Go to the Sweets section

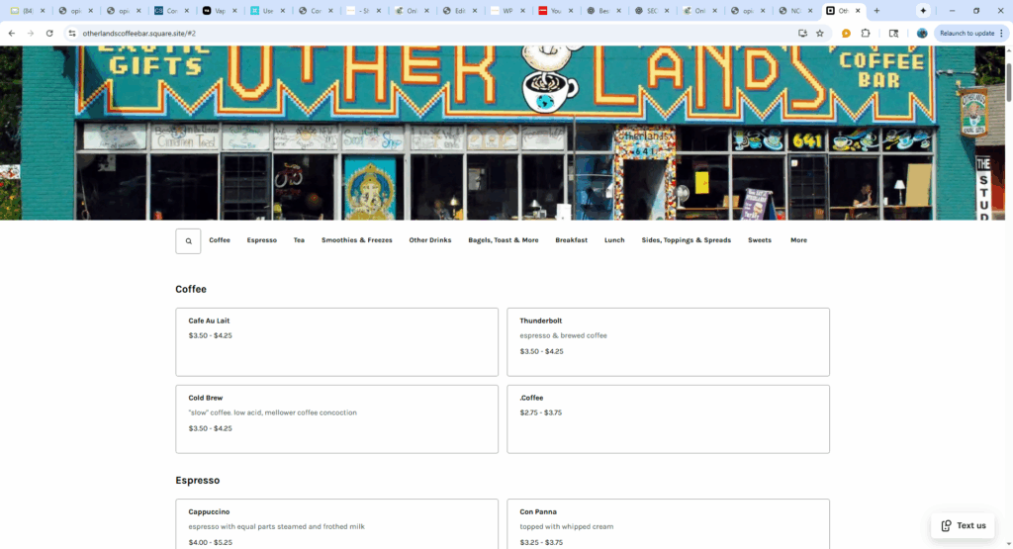click(760, 240)
